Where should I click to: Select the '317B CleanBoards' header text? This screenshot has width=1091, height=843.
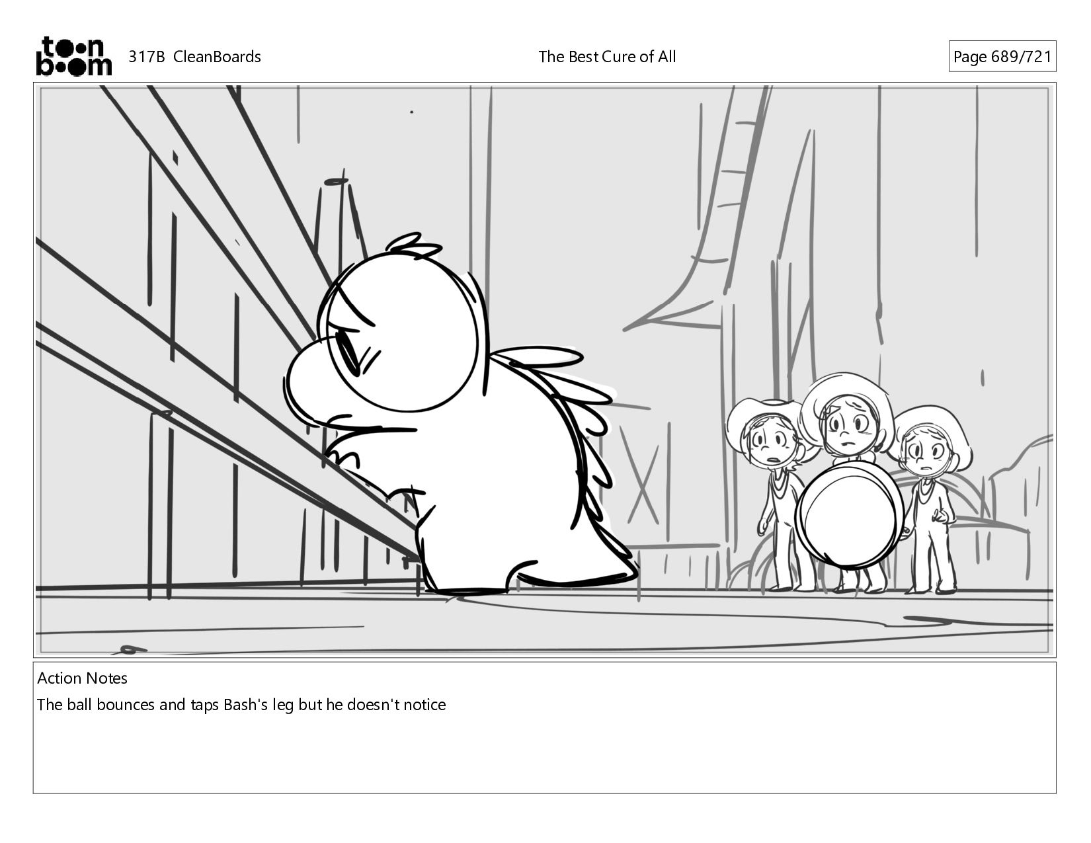[x=194, y=57]
